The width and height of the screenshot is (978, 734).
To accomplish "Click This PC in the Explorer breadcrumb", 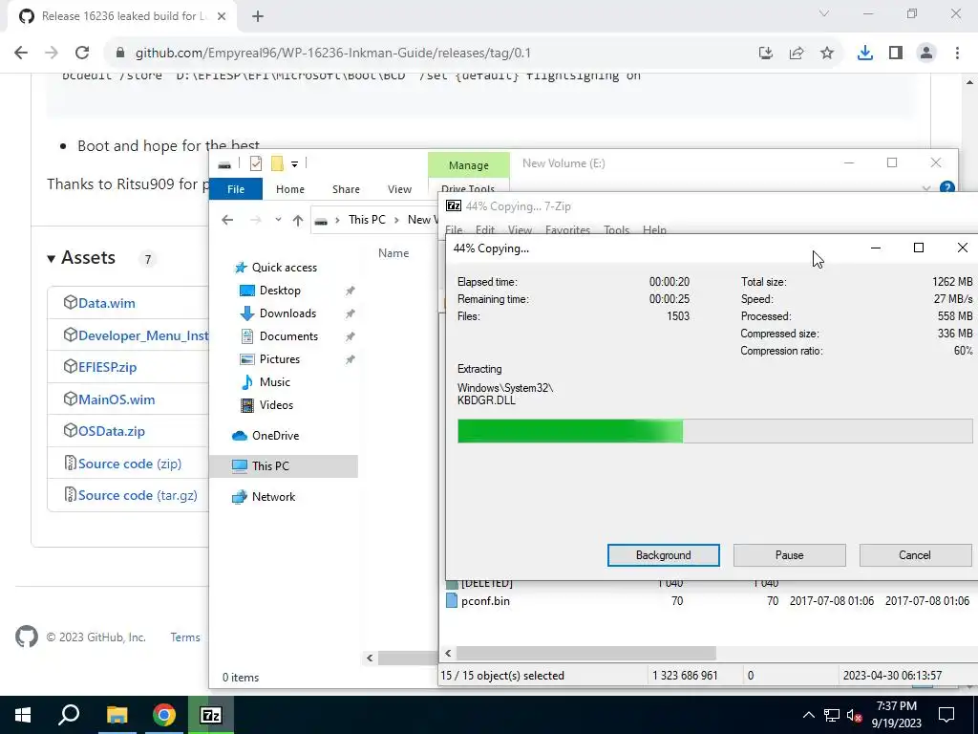I will pos(367,220).
